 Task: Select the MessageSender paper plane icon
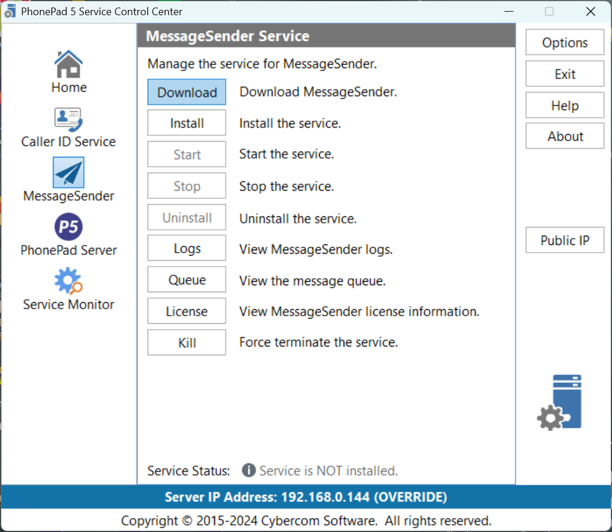pos(68,173)
